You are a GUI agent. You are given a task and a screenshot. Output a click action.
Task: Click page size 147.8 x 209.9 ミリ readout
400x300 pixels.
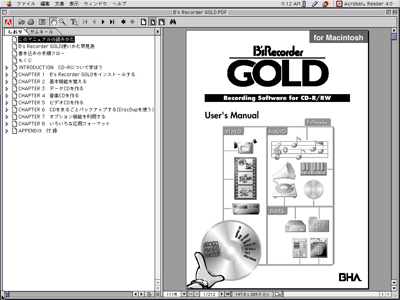click(x=252, y=294)
